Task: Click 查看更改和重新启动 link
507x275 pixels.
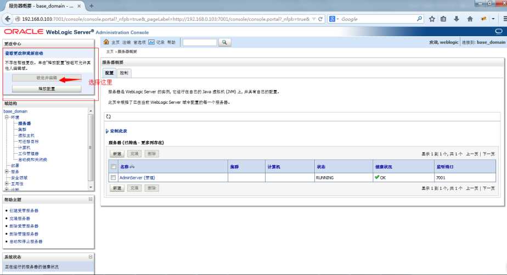Action: [x=24, y=53]
